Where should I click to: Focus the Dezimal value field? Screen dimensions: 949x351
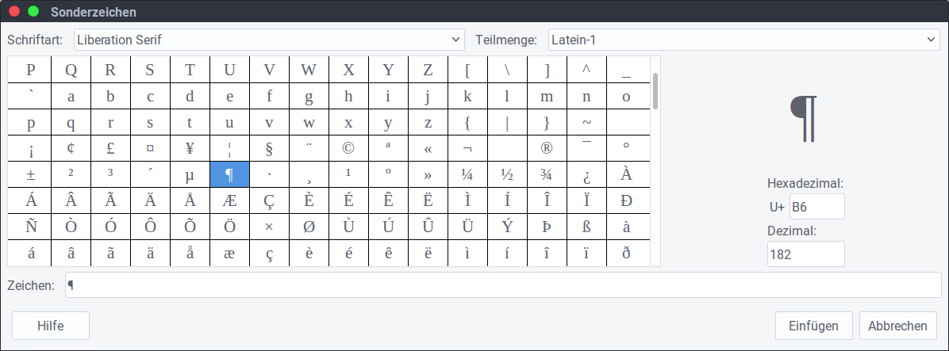(805, 254)
